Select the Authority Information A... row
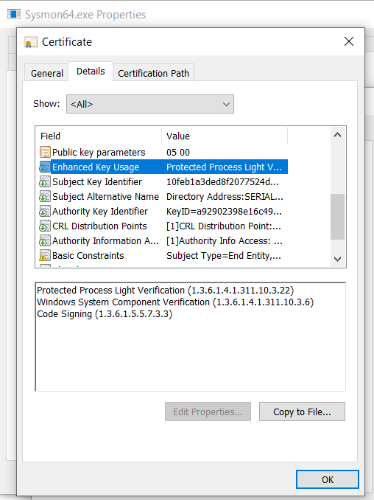 163,240
